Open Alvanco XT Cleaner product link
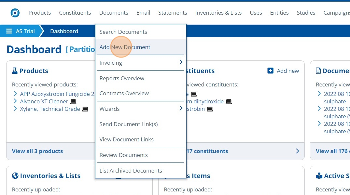The width and height of the screenshot is (350, 195). 44,101
